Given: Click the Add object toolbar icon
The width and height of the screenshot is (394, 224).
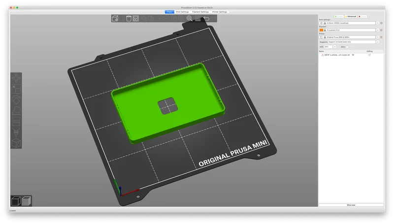Looking at the screenshot, I should [x=115, y=18].
